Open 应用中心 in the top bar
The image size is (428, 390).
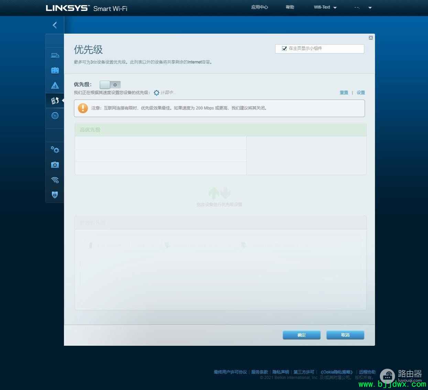(260, 7)
